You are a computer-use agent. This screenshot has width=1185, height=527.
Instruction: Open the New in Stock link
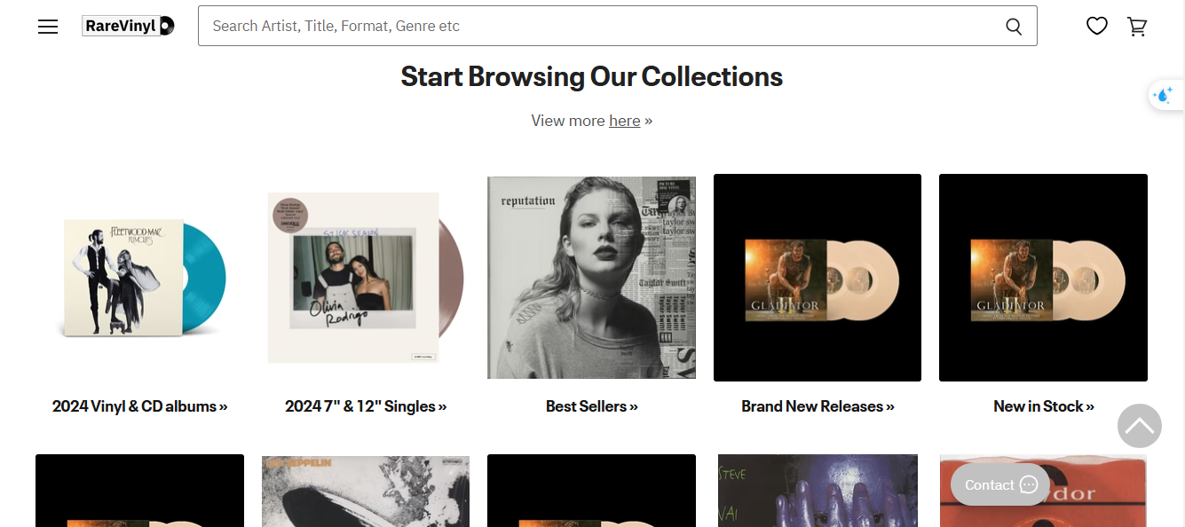[1043, 406]
